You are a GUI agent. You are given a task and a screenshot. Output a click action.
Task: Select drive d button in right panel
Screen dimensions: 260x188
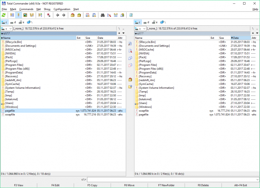click(x=146, y=22)
